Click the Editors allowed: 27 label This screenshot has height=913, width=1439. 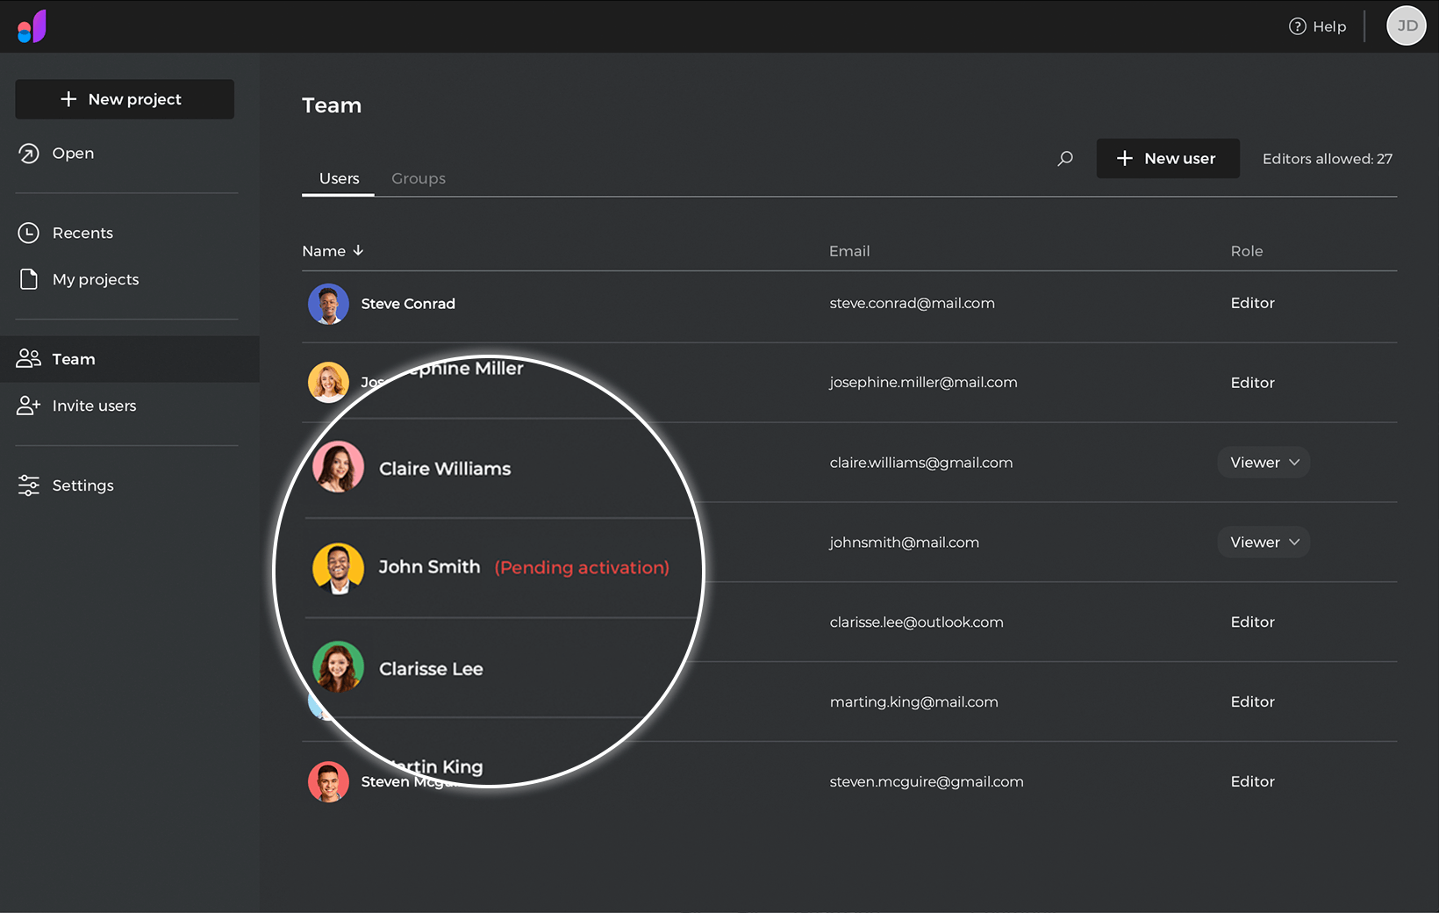(1328, 159)
